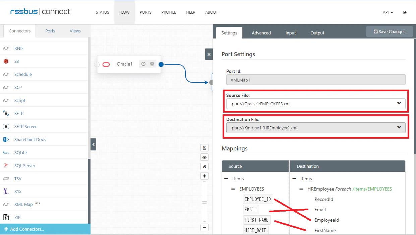Collapse the connectors sidebar with the arrow
The image size is (416, 235).
[94, 145]
